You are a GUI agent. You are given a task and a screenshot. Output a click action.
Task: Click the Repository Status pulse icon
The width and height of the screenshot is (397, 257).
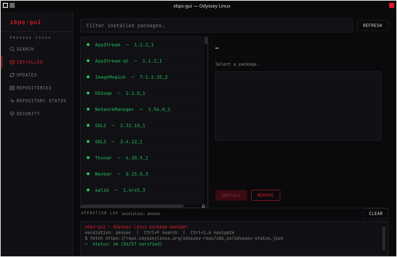[x=12, y=101]
